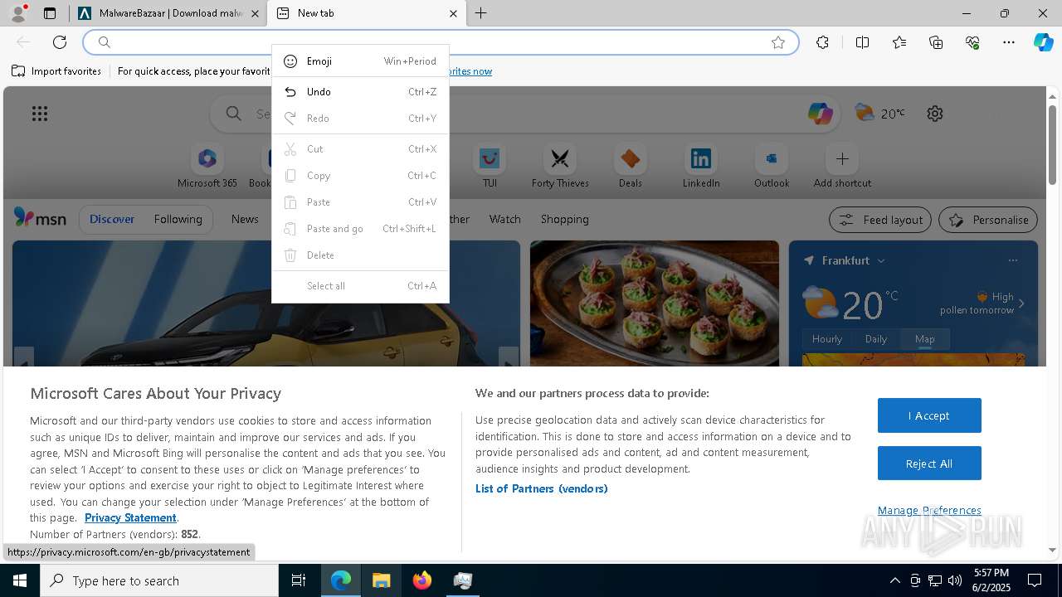Open the browser profile icon
Screen dimensions: 1062x597
[x=17, y=13]
